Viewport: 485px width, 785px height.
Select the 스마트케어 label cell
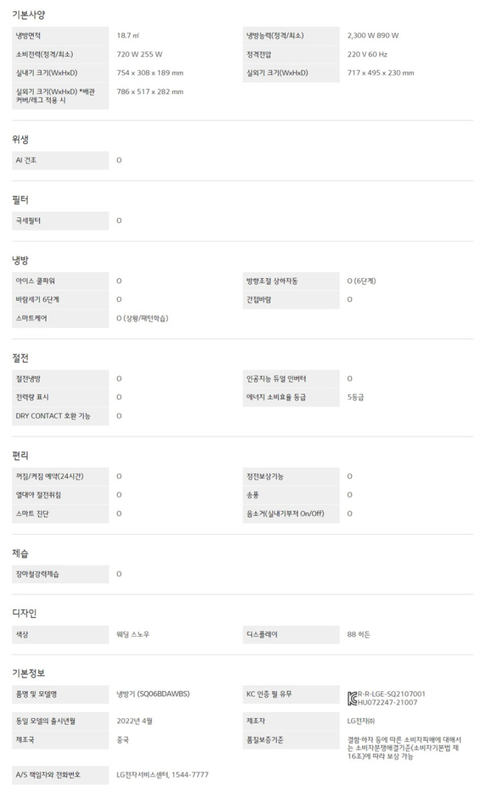(32, 318)
